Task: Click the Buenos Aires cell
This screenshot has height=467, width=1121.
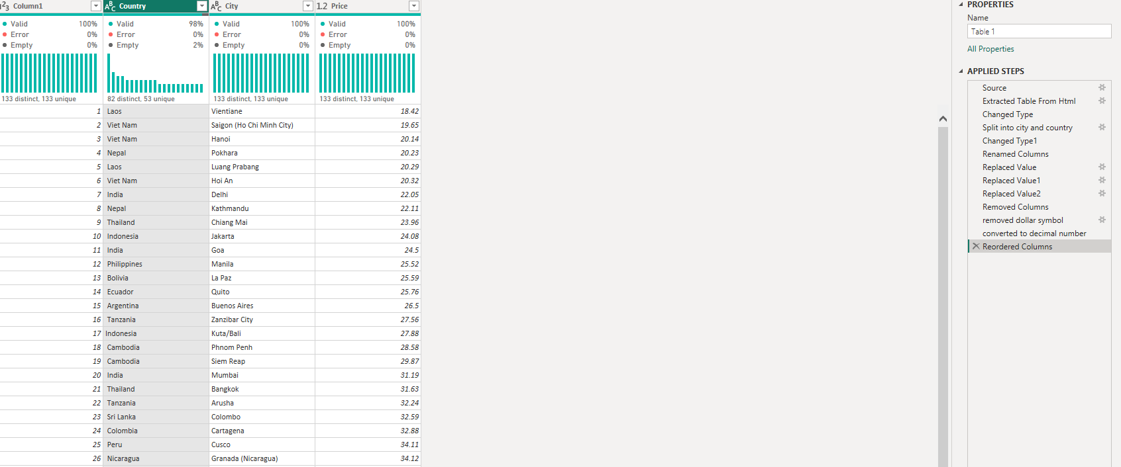Action: 262,306
